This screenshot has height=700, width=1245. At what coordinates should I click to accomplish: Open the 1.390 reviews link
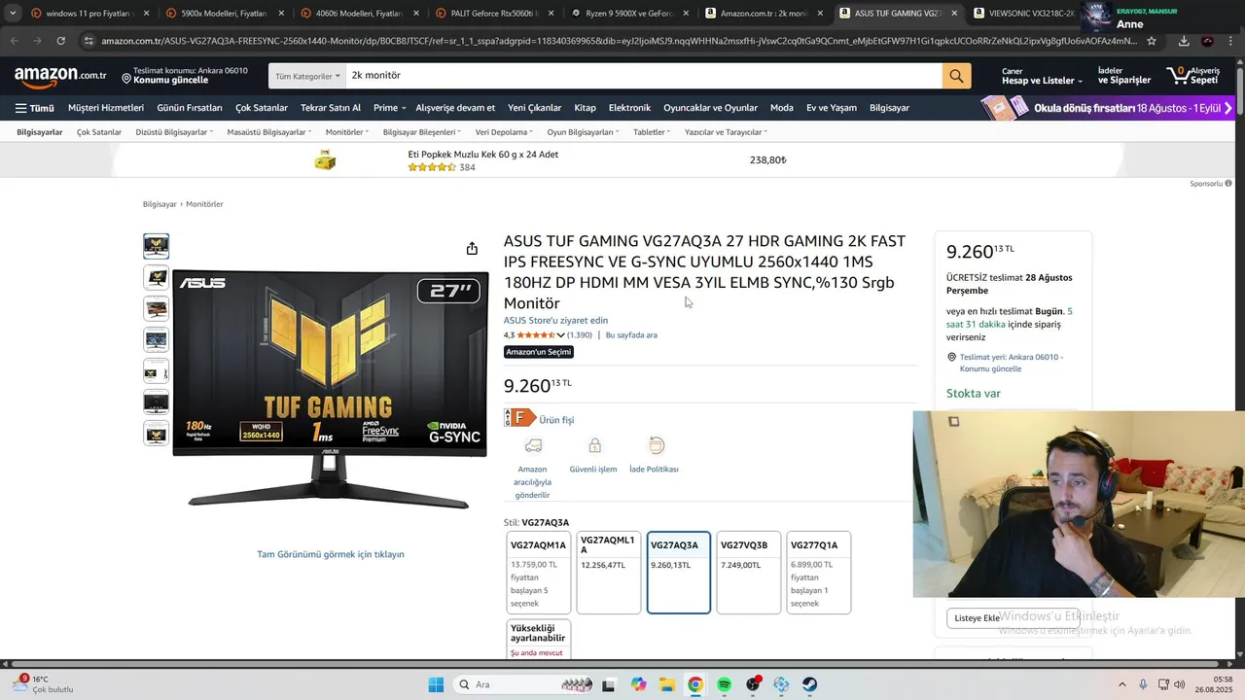(580, 335)
